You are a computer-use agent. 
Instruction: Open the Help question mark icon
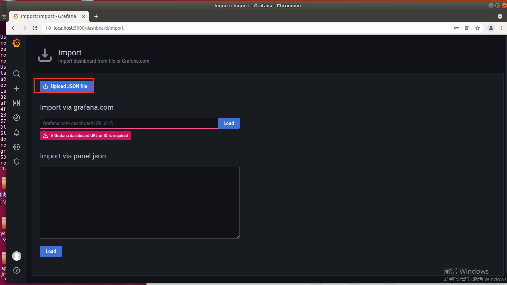[17, 270]
